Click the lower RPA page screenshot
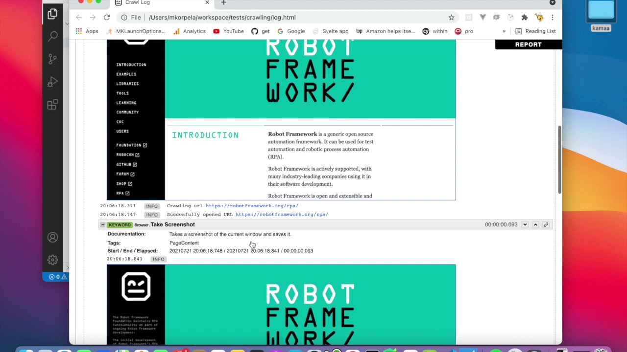 [281, 305]
